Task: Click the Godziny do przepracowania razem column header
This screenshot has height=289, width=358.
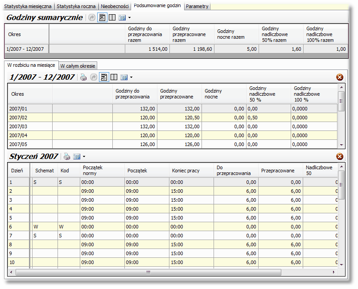Action: coord(147,34)
